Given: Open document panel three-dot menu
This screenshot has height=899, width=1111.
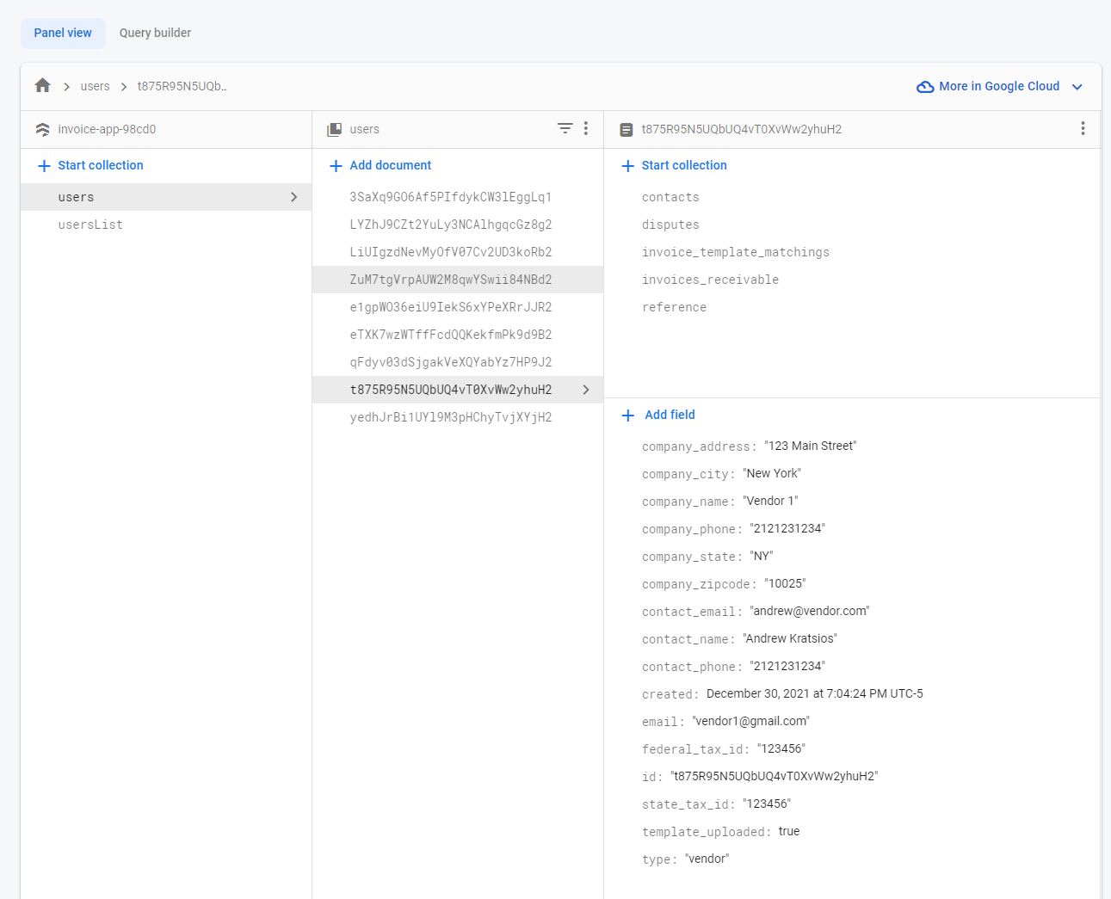Looking at the screenshot, I should pos(1083,128).
